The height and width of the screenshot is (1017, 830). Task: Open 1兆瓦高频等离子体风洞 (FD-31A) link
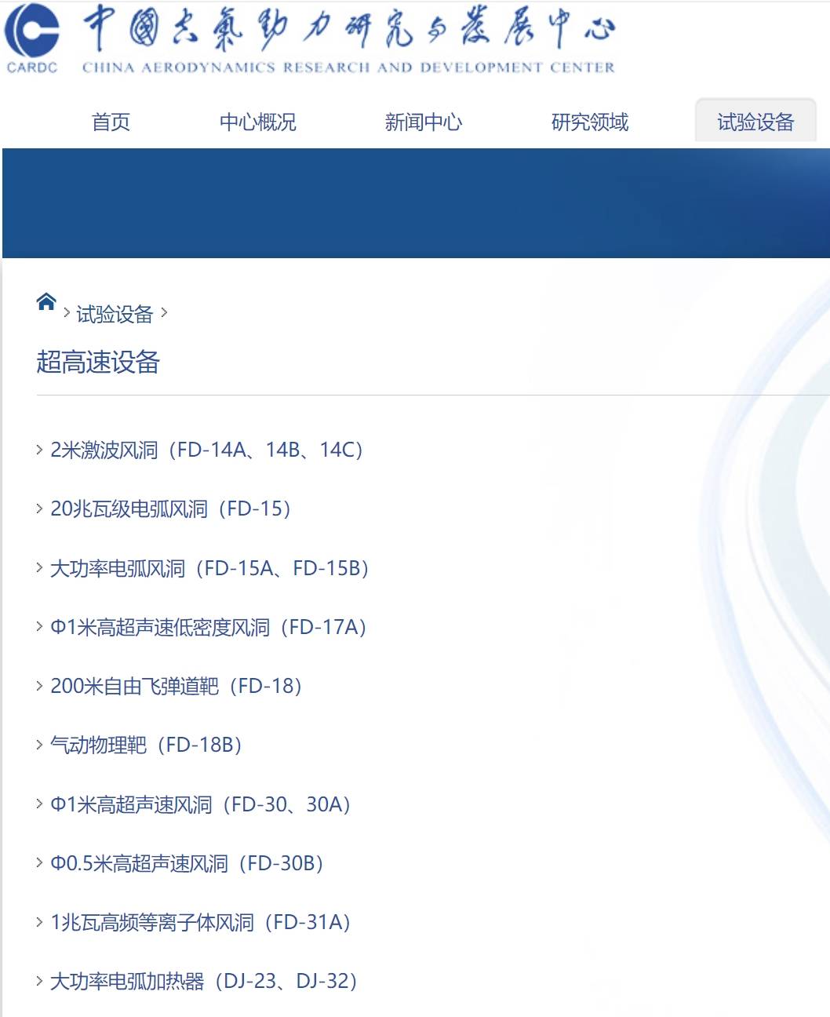click(x=200, y=923)
